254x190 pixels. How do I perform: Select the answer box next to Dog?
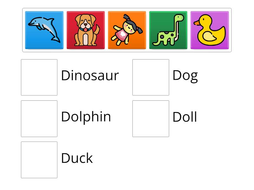click(x=150, y=77)
